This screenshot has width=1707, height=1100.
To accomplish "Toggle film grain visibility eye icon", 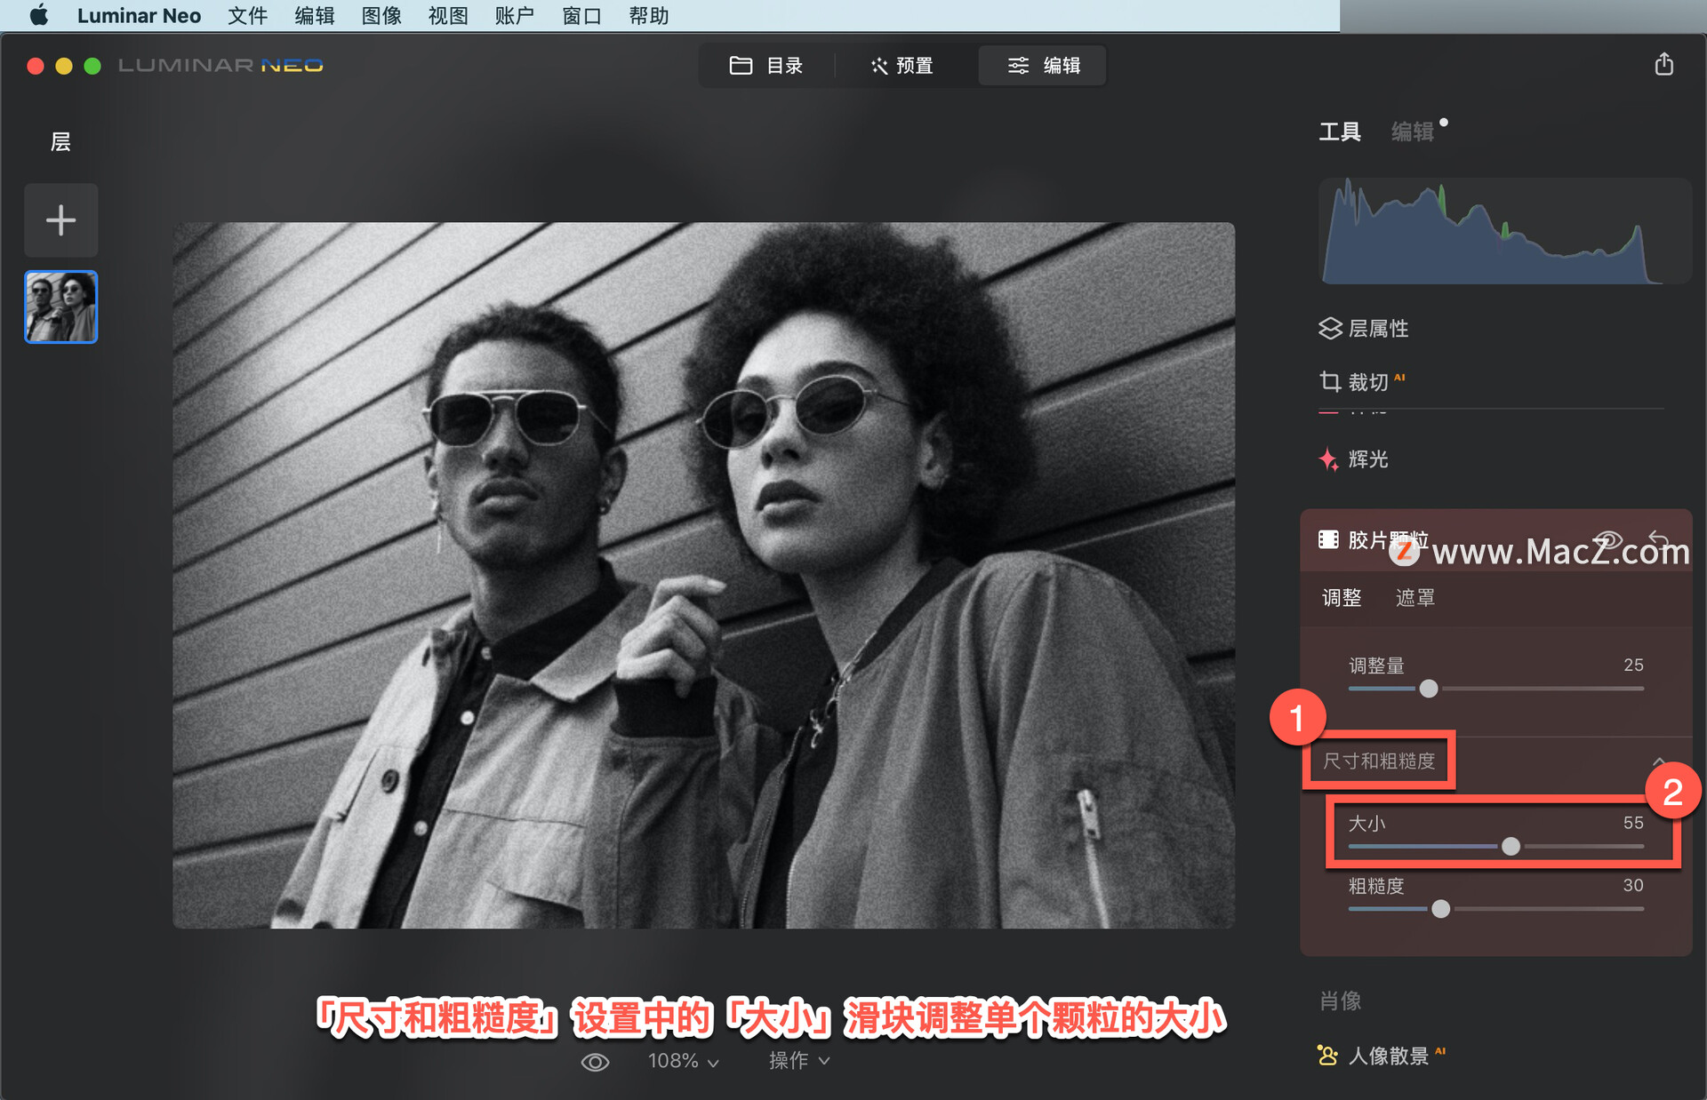I will [x=1607, y=539].
